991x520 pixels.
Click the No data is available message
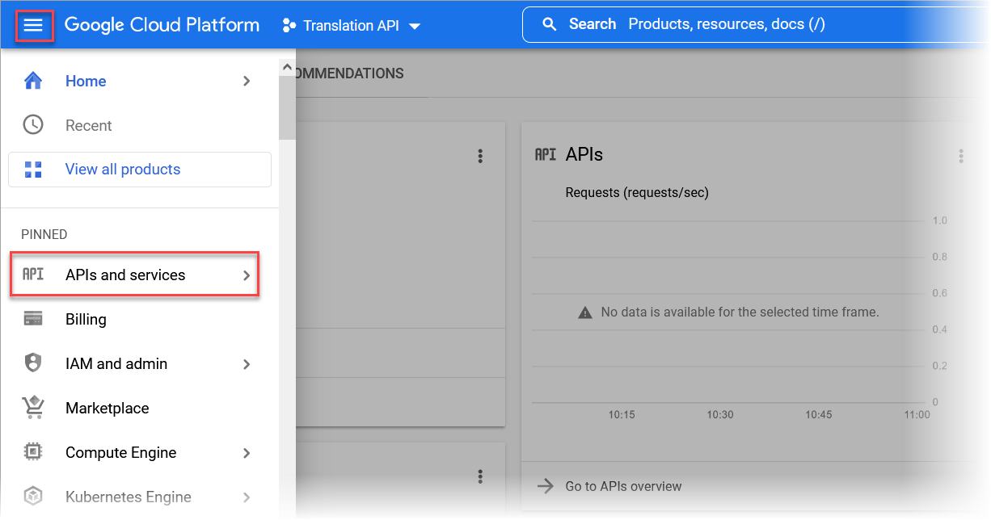pos(740,312)
